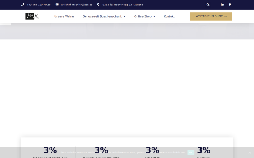The image size is (254, 158).
Task: Open the LinkedIn profile icon
Action: [x=222, y=5]
